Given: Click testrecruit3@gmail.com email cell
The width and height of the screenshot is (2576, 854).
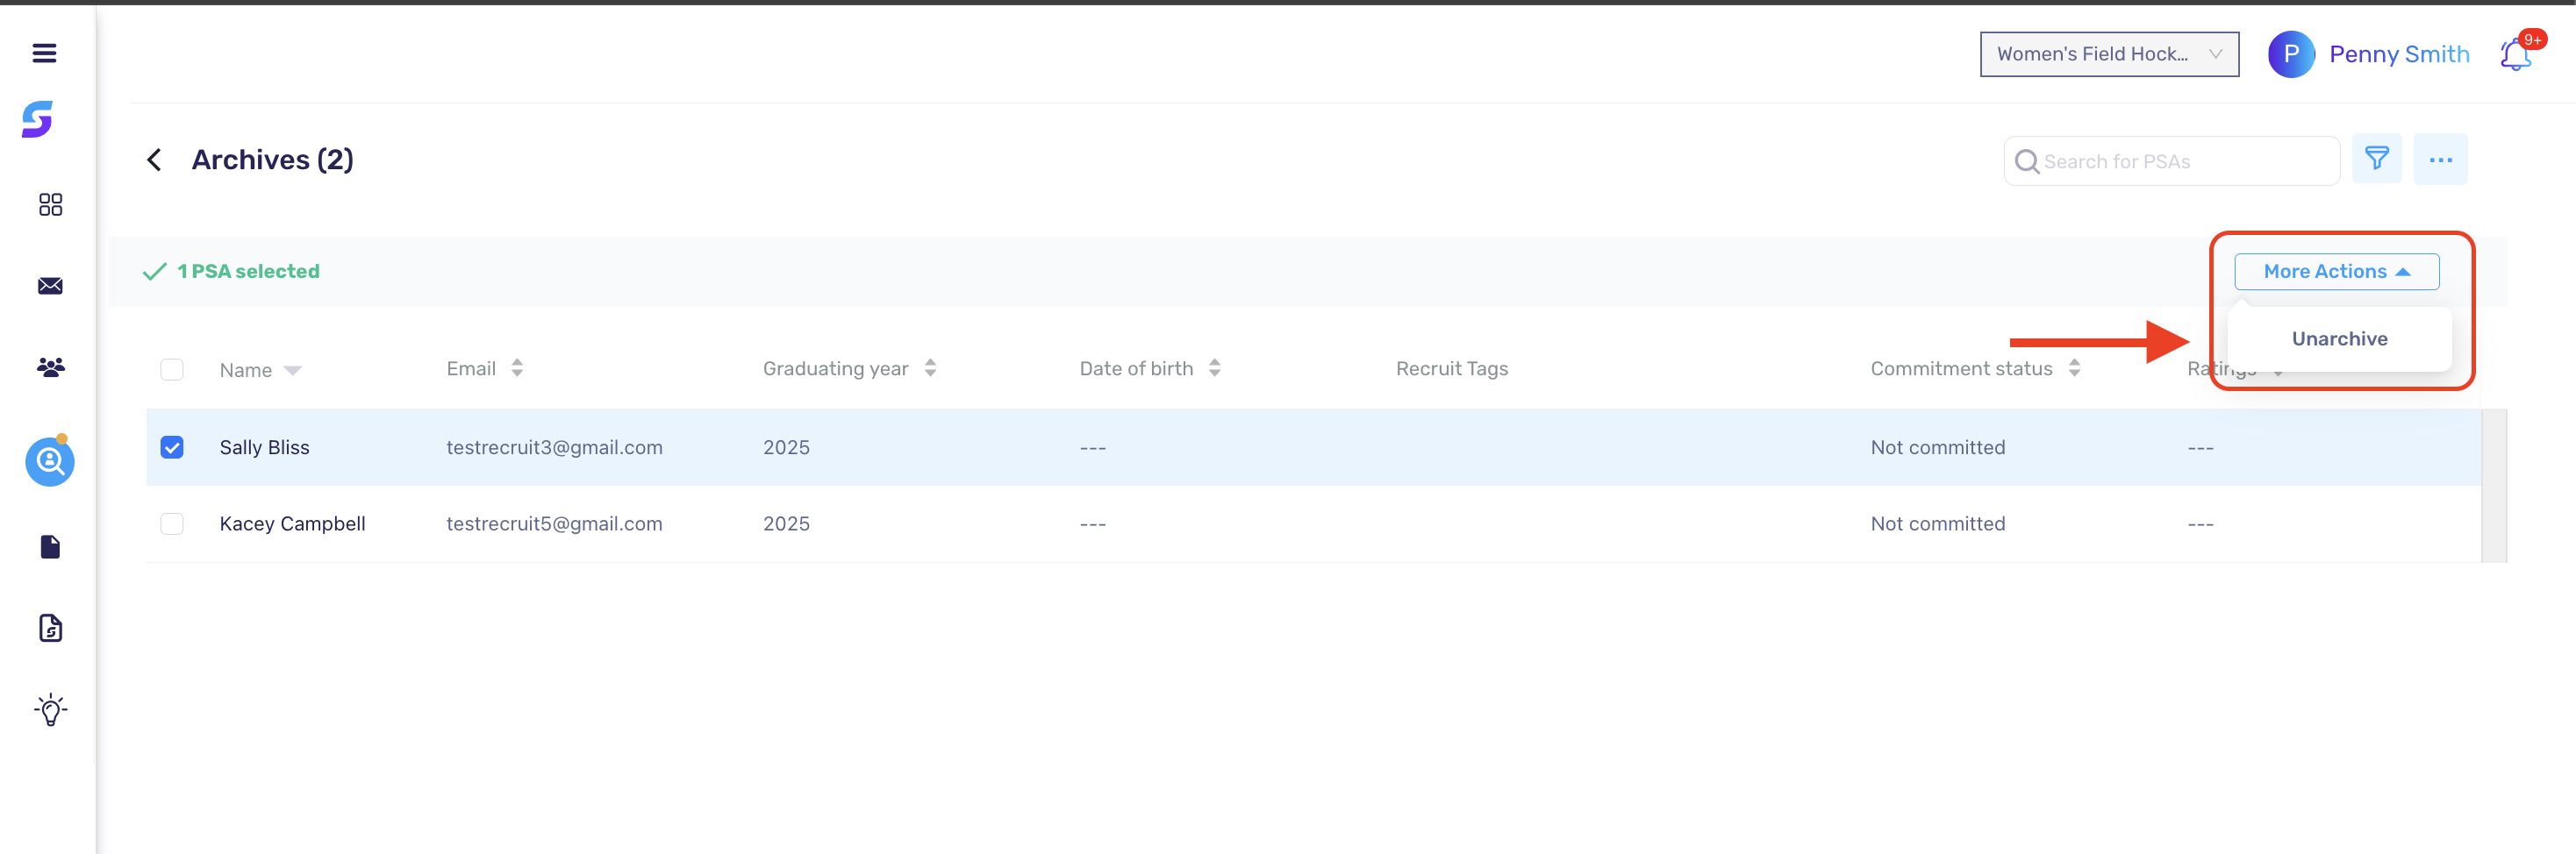Looking at the screenshot, I should (554, 447).
